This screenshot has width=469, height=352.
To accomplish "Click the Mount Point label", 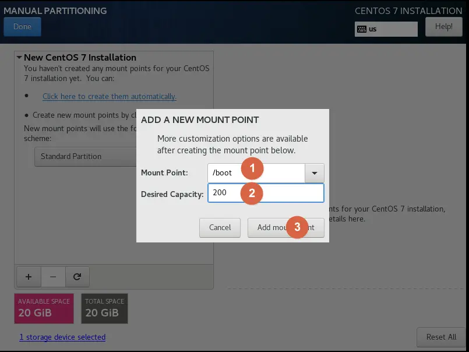I will [x=164, y=173].
